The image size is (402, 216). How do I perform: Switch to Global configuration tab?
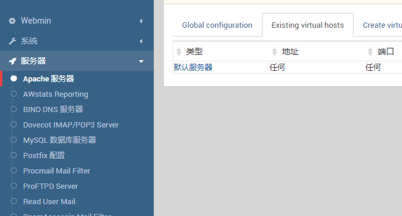(x=217, y=25)
